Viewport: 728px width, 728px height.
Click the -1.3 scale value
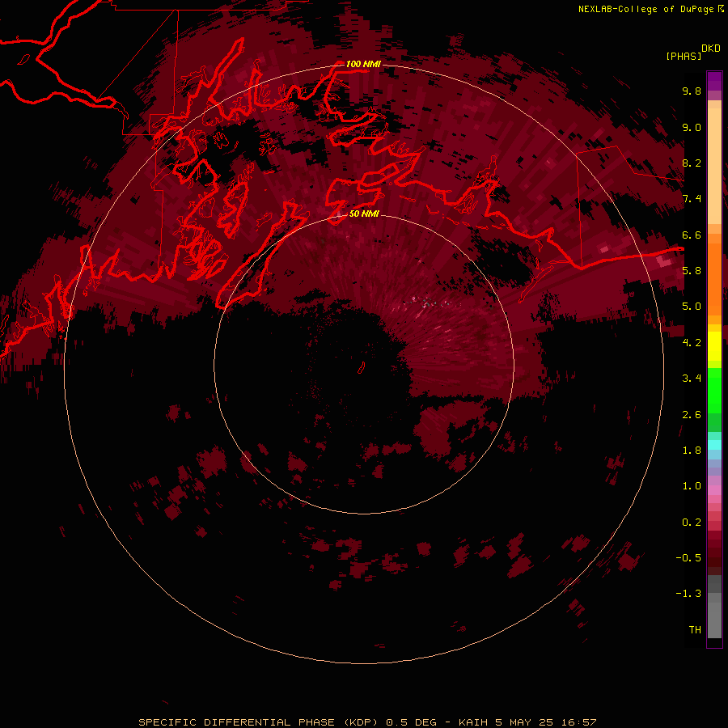(688, 594)
